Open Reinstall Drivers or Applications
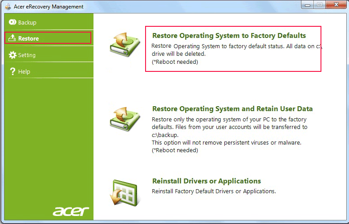The width and height of the screenshot is (349, 224). pos(207,181)
